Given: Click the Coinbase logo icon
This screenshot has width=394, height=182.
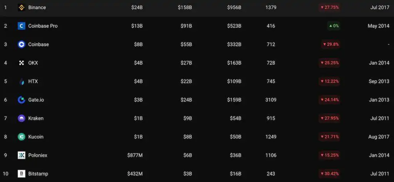Looking at the screenshot, I should click(x=22, y=44).
